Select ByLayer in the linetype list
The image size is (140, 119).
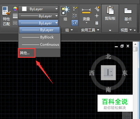(x=39, y=30)
